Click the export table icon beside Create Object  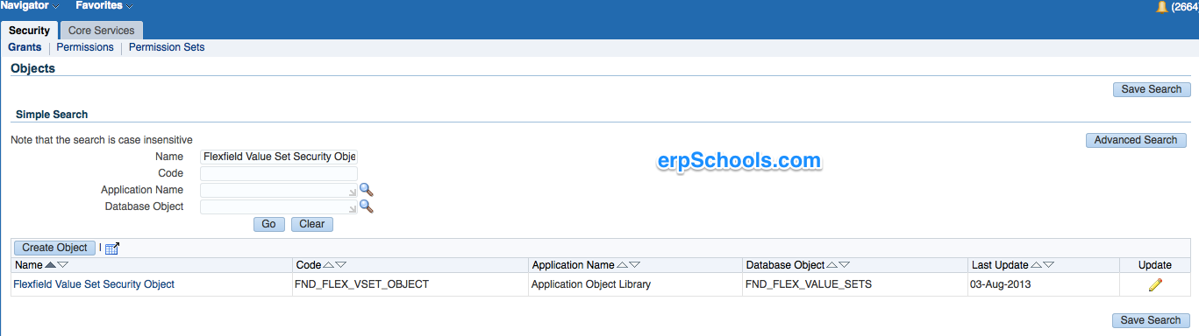[111, 248]
